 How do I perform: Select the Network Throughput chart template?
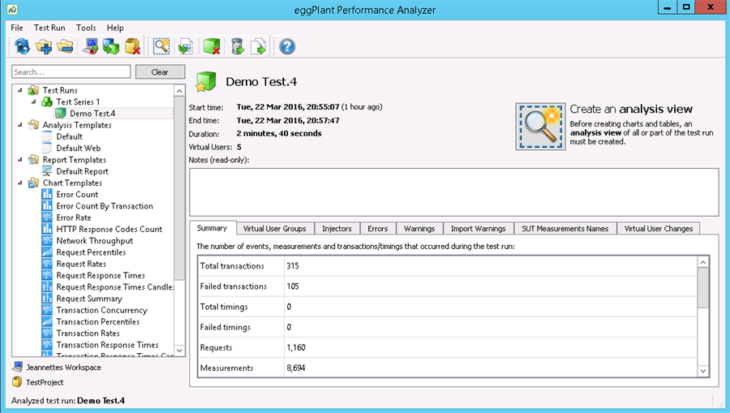94,241
